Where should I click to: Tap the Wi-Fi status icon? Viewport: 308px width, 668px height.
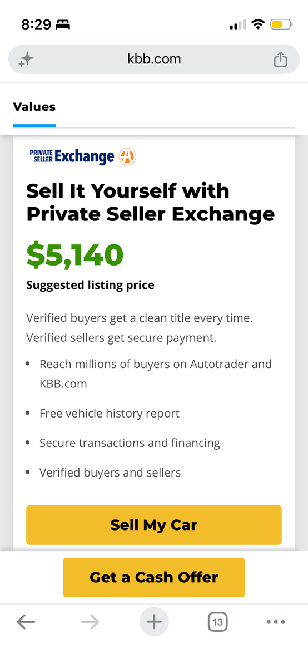257,24
